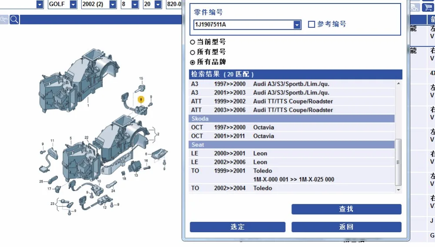Select the A3 2001>>2003 Audi result row

pyautogui.click(x=292, y=93)
